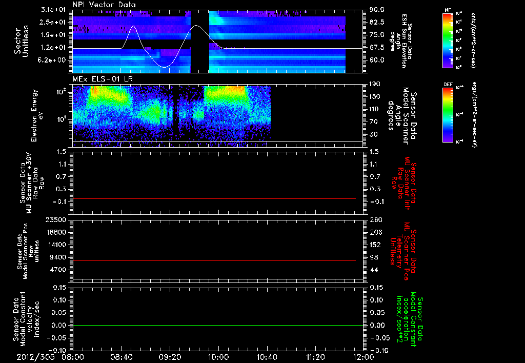Screen dimensions: 525x363
Task: Click the 110 scanner angle tick label
Action: point(375,109)
